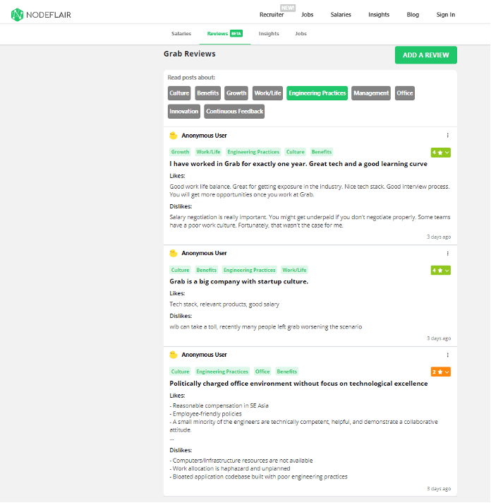Click 'Reasonable compensation in SE Asia' line
The height and width of the screenshot is (503, 491).
point(219,406)
